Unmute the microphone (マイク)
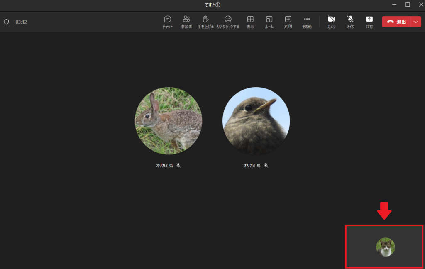The width and height of the screenshot is (425, 269). coord(350,22)
